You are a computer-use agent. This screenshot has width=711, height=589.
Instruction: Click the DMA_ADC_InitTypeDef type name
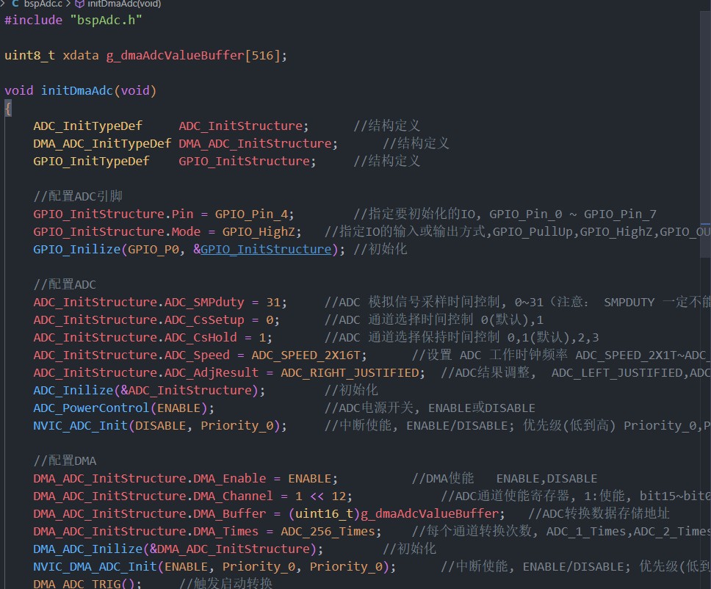[102, 144]
